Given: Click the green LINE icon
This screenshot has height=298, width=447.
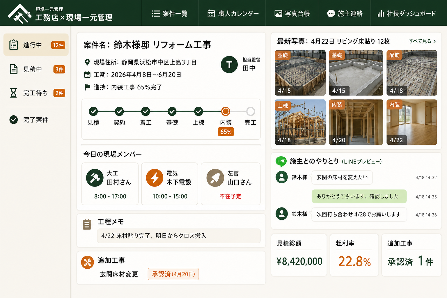Looking at the screenshot, I should tap(281, 161).
